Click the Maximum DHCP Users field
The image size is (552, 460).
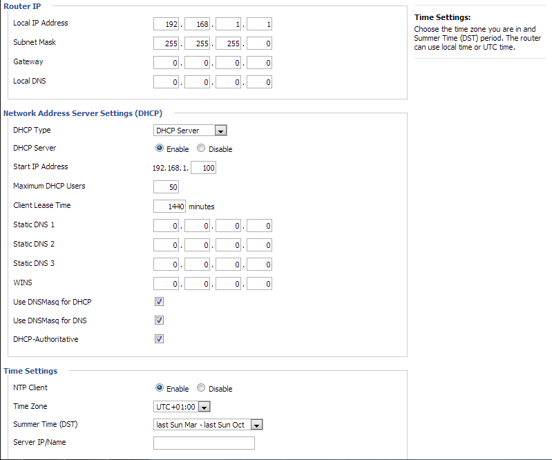pos(166,187)
